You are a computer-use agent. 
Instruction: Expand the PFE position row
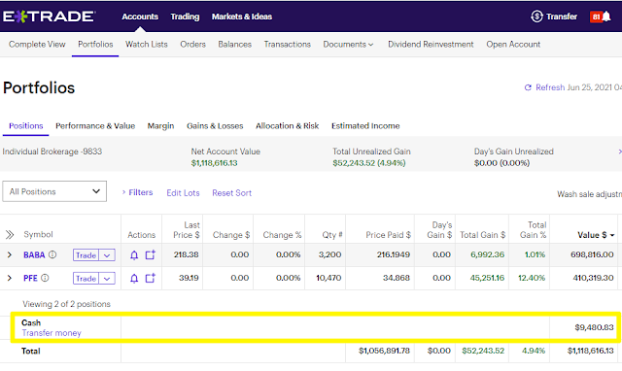pos(10,278)
